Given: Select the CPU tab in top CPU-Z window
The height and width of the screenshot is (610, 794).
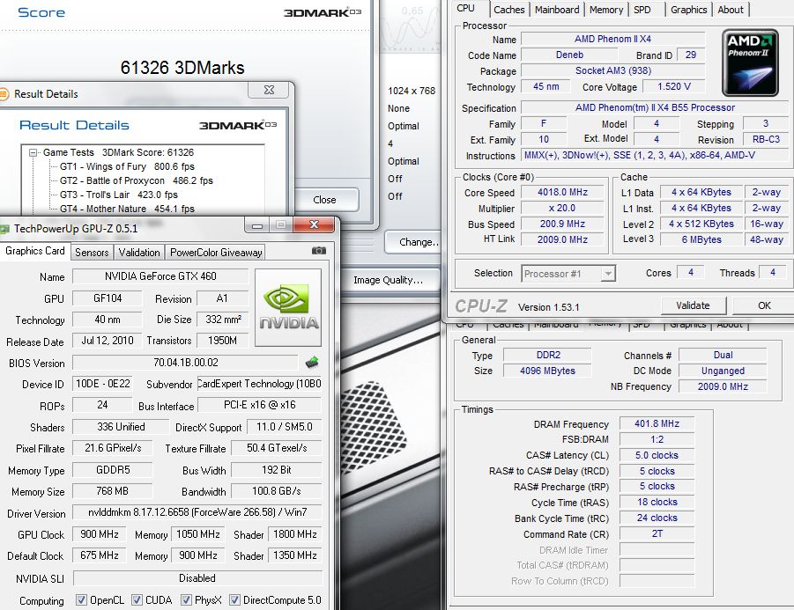Looking at the screenshot, I should [x=466, y=9].
